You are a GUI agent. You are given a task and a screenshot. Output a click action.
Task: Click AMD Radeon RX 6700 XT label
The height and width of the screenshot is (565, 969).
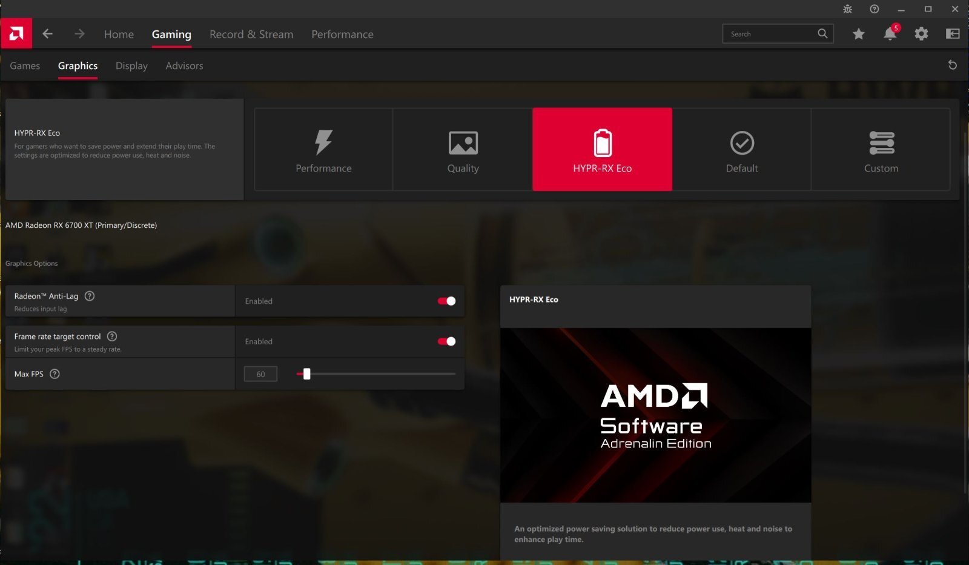click(x=81, y=225)
